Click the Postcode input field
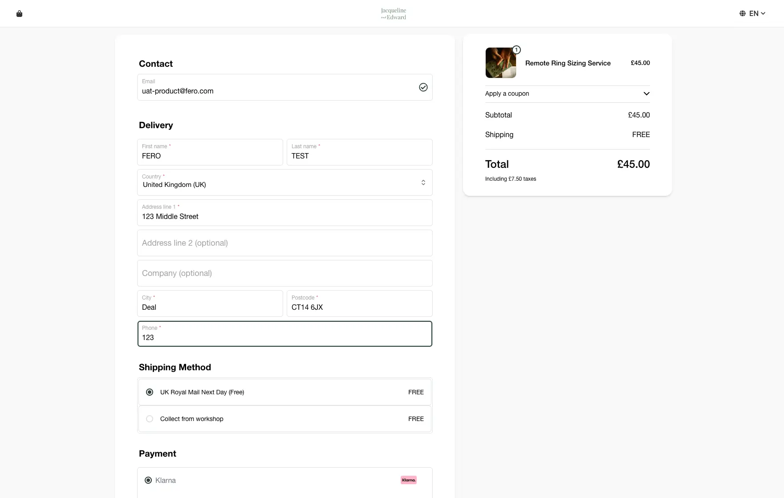Screen dimensions: 784x498 (359, 307)
